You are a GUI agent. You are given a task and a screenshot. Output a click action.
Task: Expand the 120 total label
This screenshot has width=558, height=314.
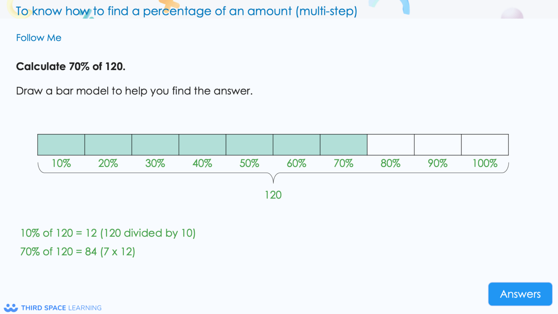tap(273, 195)
